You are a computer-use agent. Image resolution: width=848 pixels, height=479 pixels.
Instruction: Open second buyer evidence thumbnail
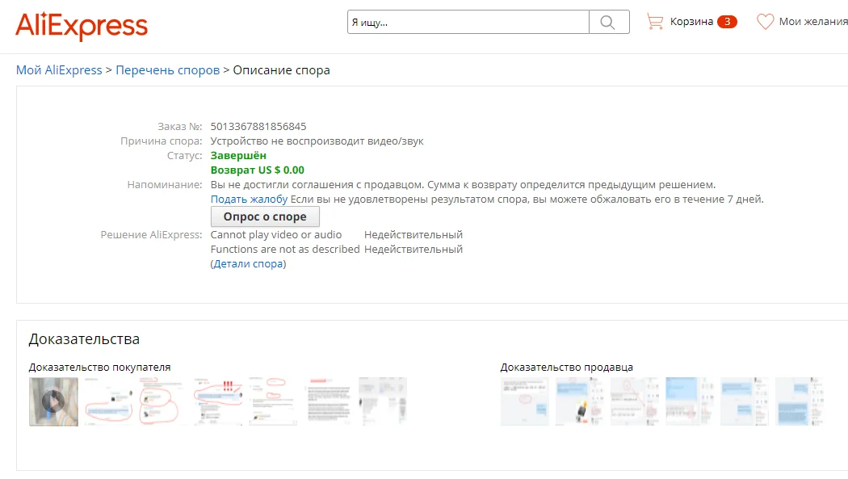point(109,401)
